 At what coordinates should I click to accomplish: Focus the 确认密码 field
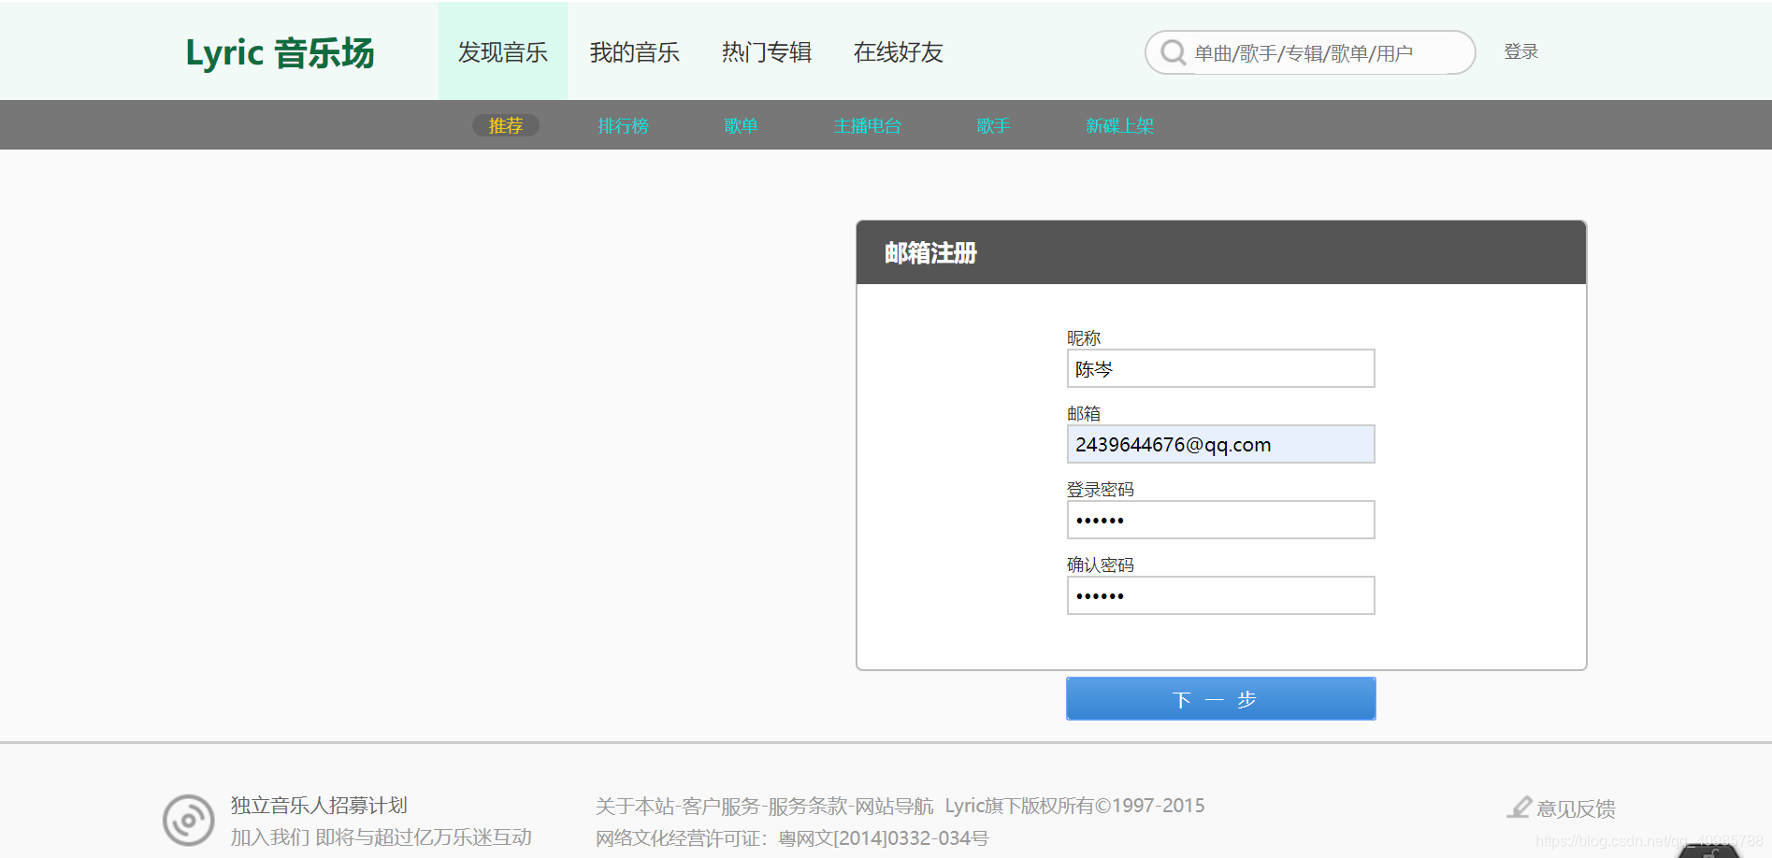point(1221,595)
